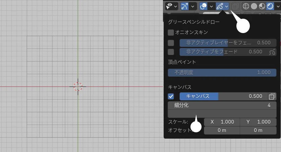Viewport: 281px width, 152px height.
Task: Open the object visibility dropdown arrow
Action: pos(176,6)
